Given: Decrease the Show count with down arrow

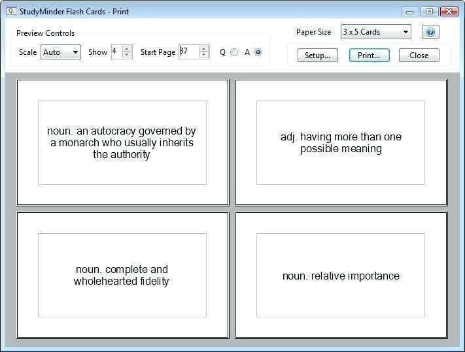Looking at the screenshot, I should click(x=127, y=56).
